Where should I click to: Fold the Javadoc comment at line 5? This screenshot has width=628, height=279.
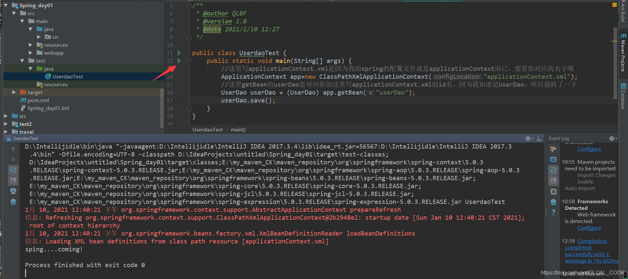click(189, 5)
